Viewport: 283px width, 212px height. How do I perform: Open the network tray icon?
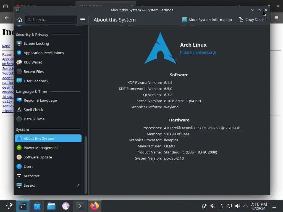click(x=229, y=206)
